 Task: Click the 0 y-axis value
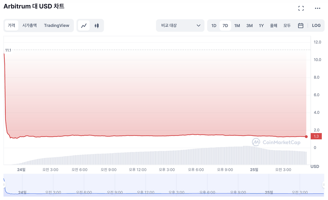[315, 148]
